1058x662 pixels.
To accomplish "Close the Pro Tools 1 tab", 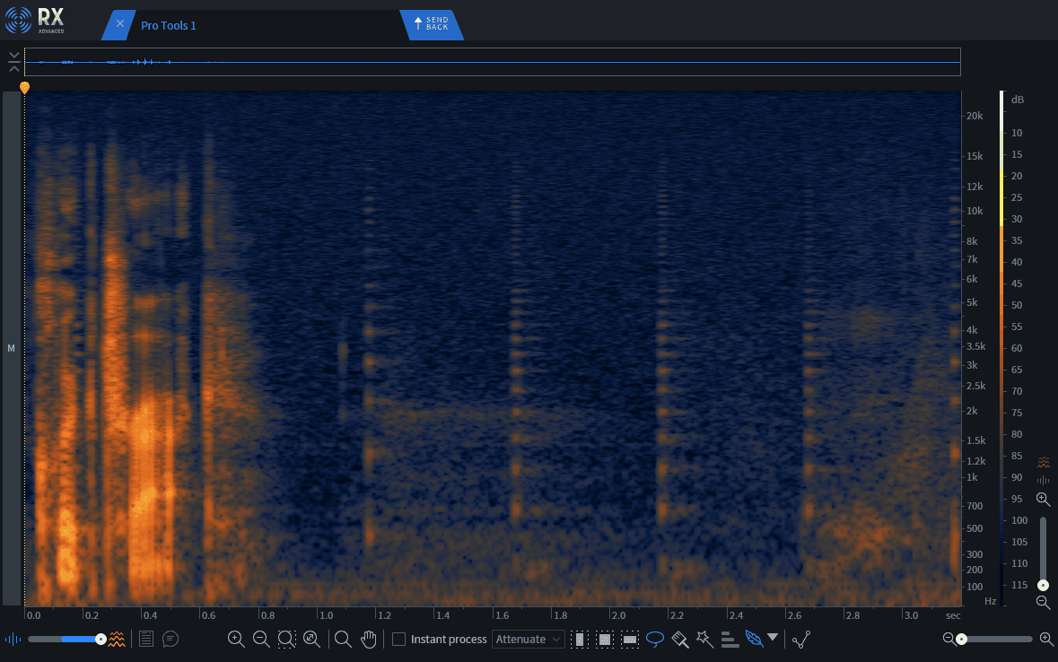I will 120,23.
